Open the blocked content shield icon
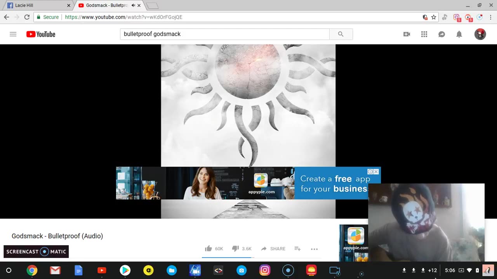Viewport: 497px width, 279px height. pos(425,17)
